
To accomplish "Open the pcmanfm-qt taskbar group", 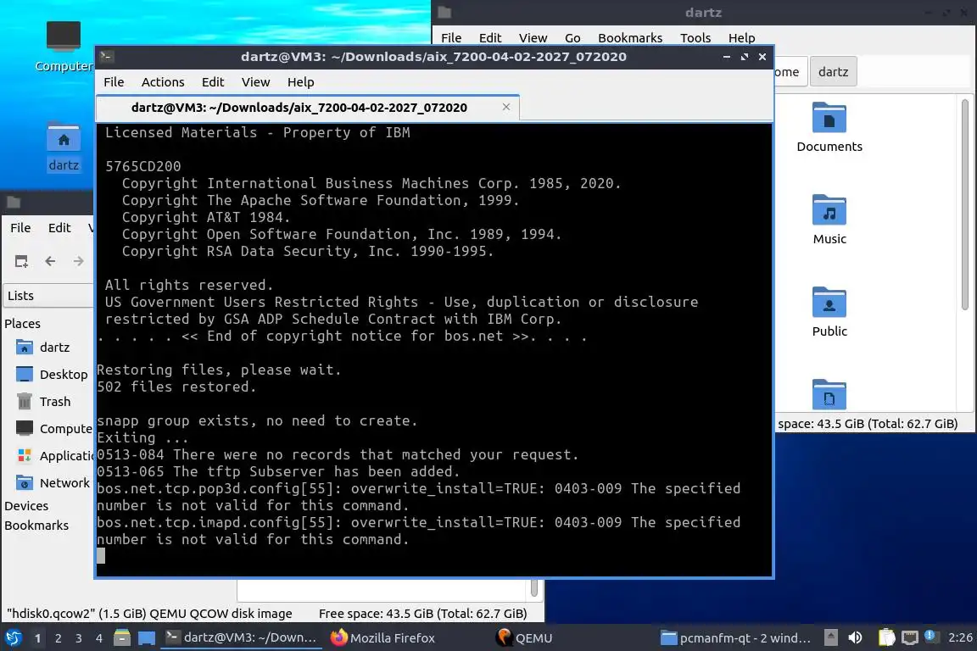I will 735,638.
